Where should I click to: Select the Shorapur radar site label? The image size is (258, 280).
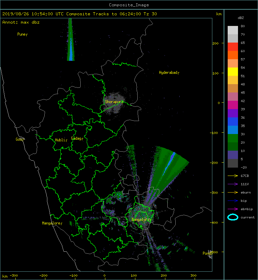coord(114,102)
